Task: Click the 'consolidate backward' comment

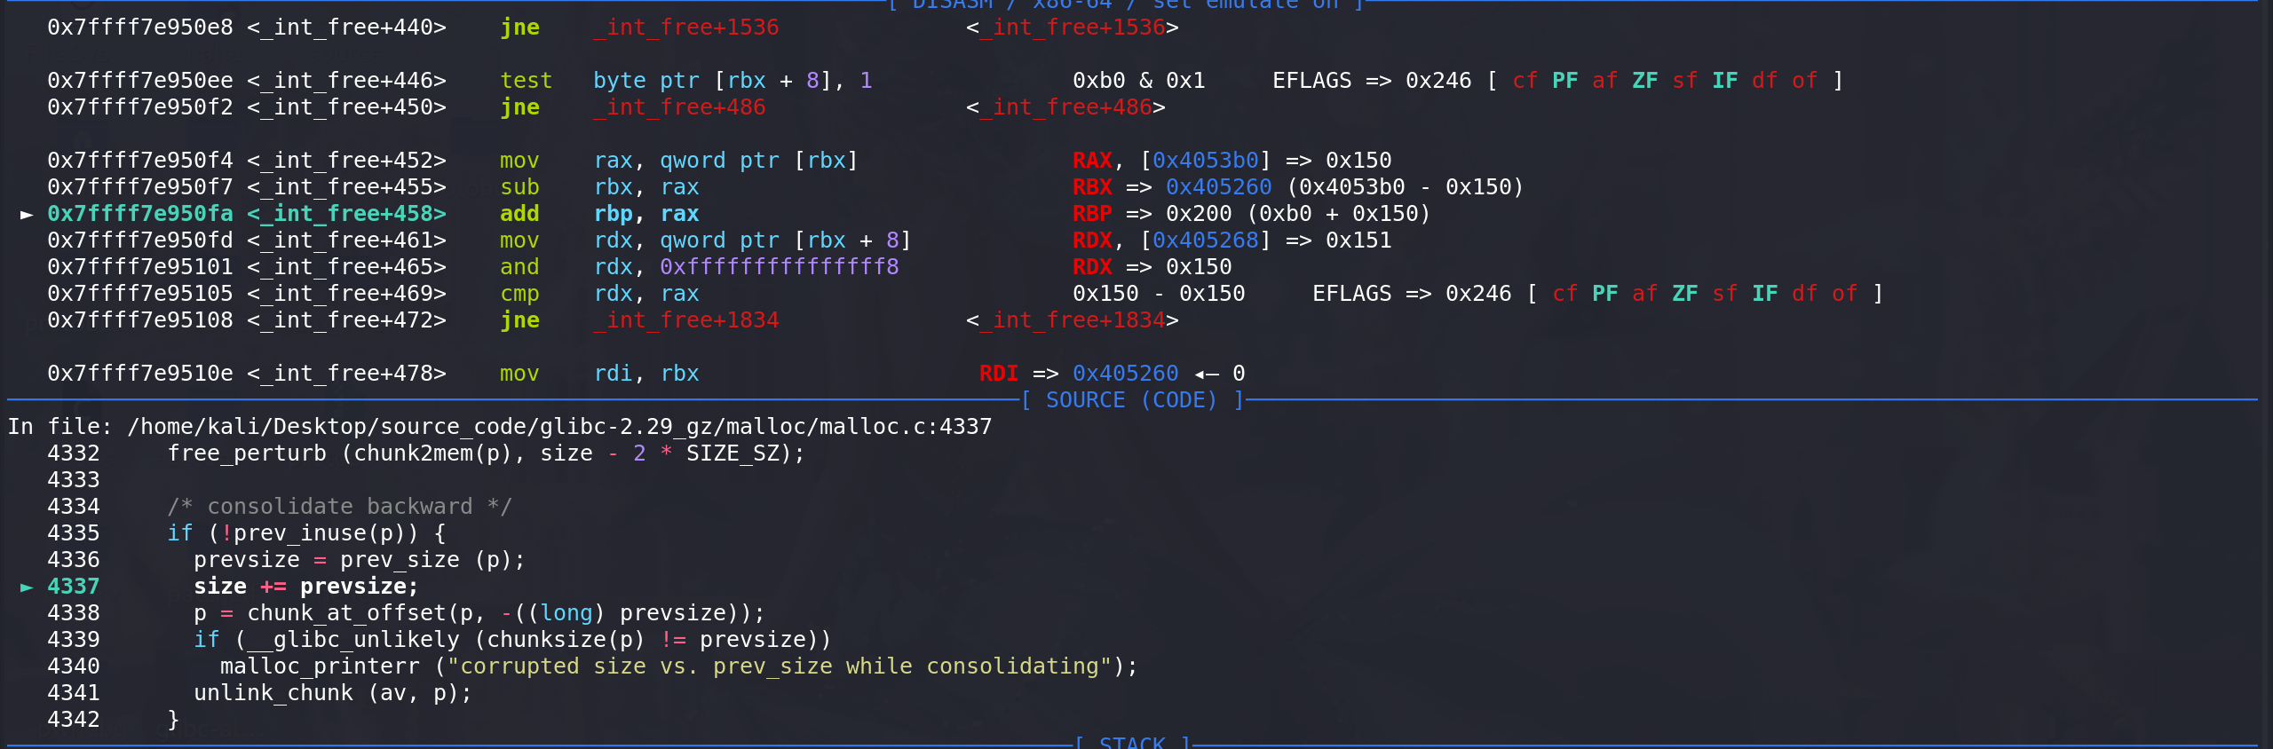Action: [340, 507]
